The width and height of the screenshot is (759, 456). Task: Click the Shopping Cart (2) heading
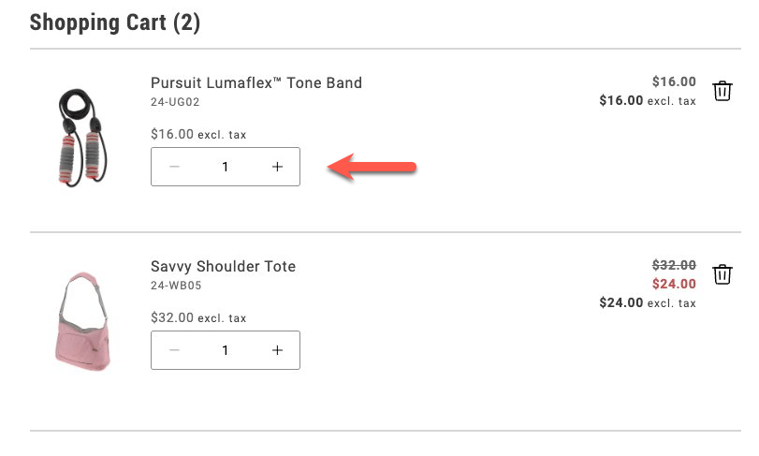tap(115, 22)
